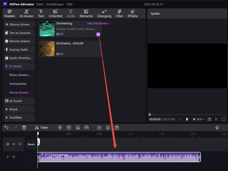The image size is (228, 171).
Task: Click the trash delete icon
Action: pyautogui.click(x=24, y=128)
